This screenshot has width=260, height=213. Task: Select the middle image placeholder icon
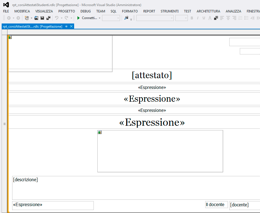coord(100,132)
